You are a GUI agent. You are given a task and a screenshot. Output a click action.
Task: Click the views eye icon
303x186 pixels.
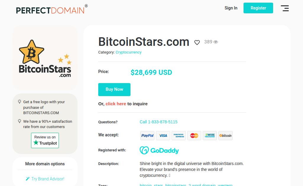point(216,42)
